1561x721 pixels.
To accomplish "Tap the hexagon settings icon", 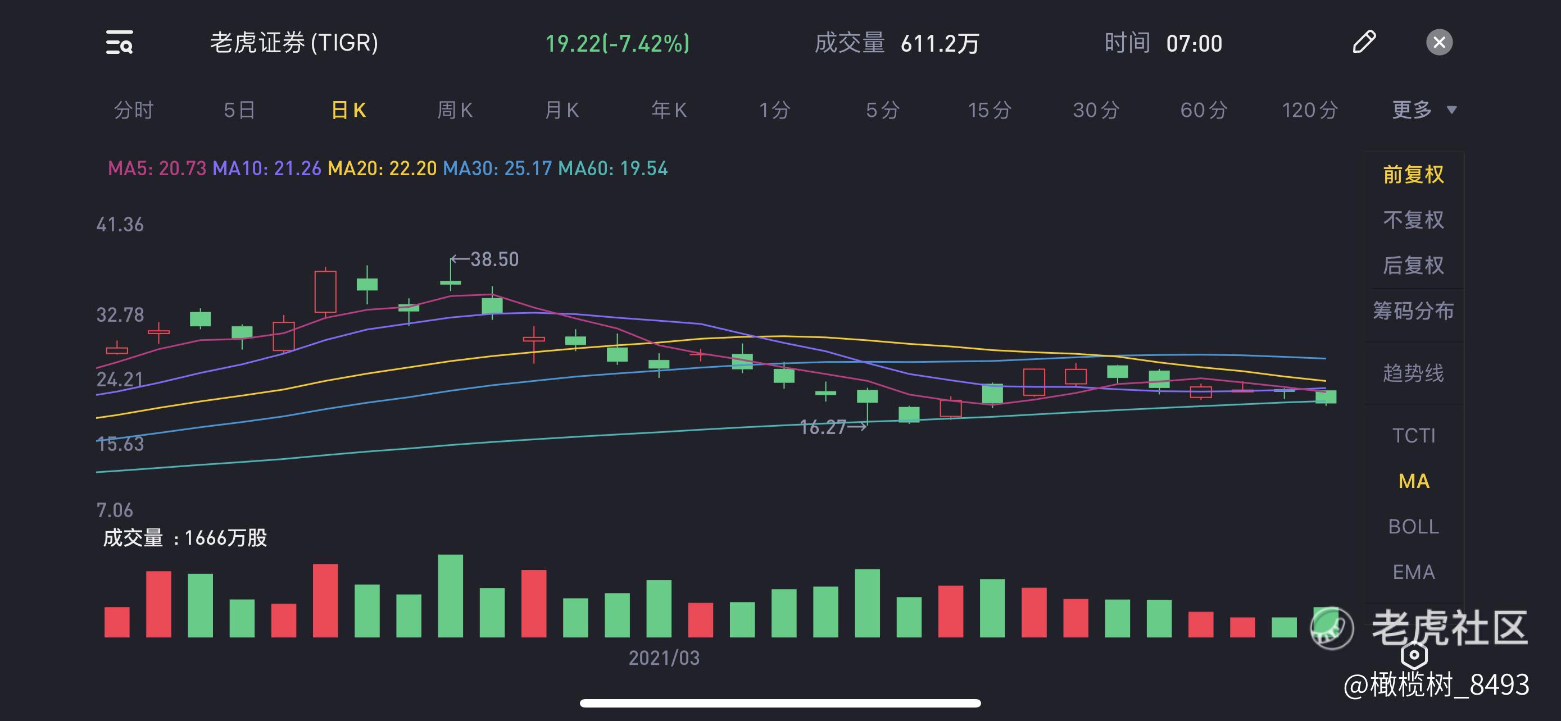I will [x=1414, y=654].
